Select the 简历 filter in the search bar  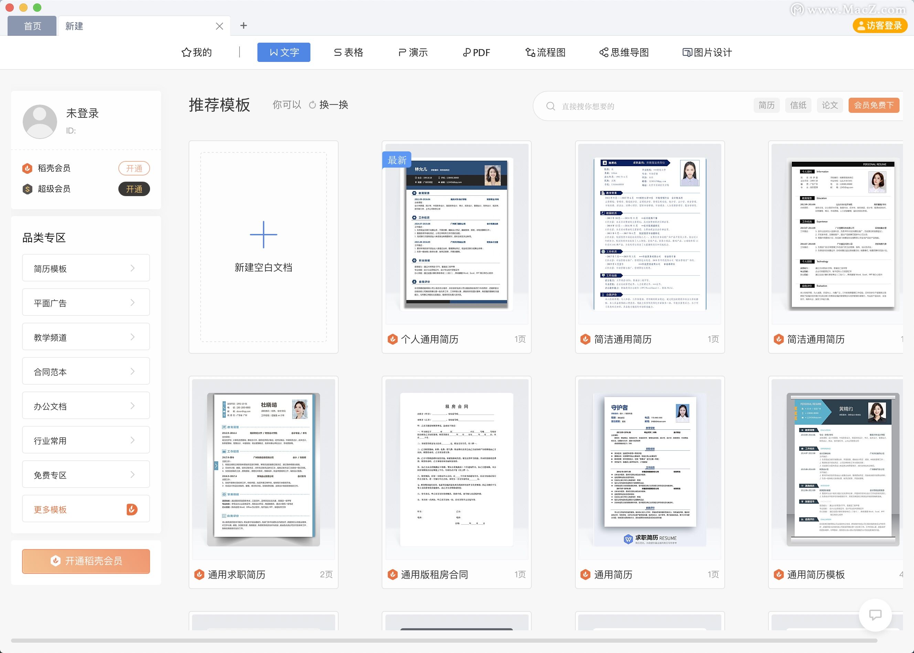[x=766, y=105]
